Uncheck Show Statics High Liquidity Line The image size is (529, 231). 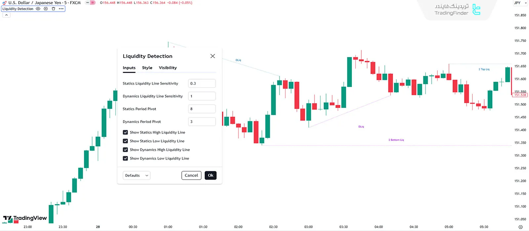[125, 132]
